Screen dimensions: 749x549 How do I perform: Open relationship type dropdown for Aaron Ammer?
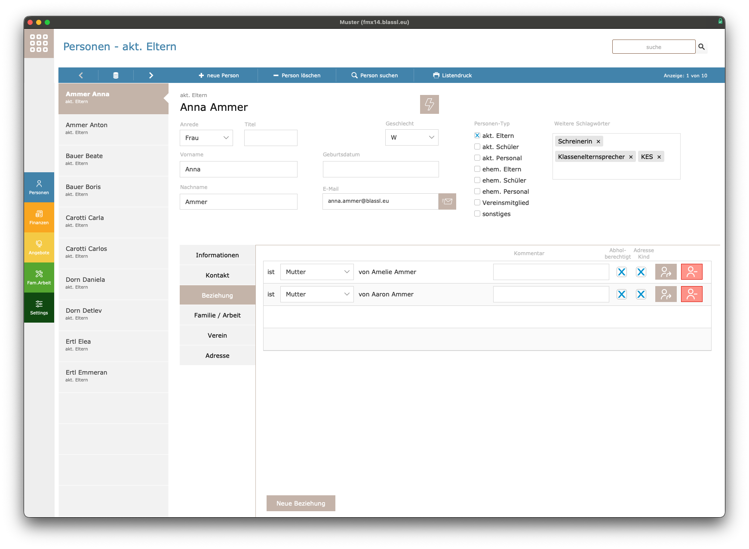pos(317,294)
